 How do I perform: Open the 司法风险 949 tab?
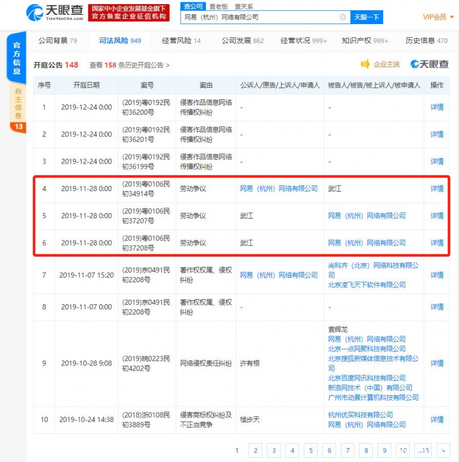(x=120, y=41)
